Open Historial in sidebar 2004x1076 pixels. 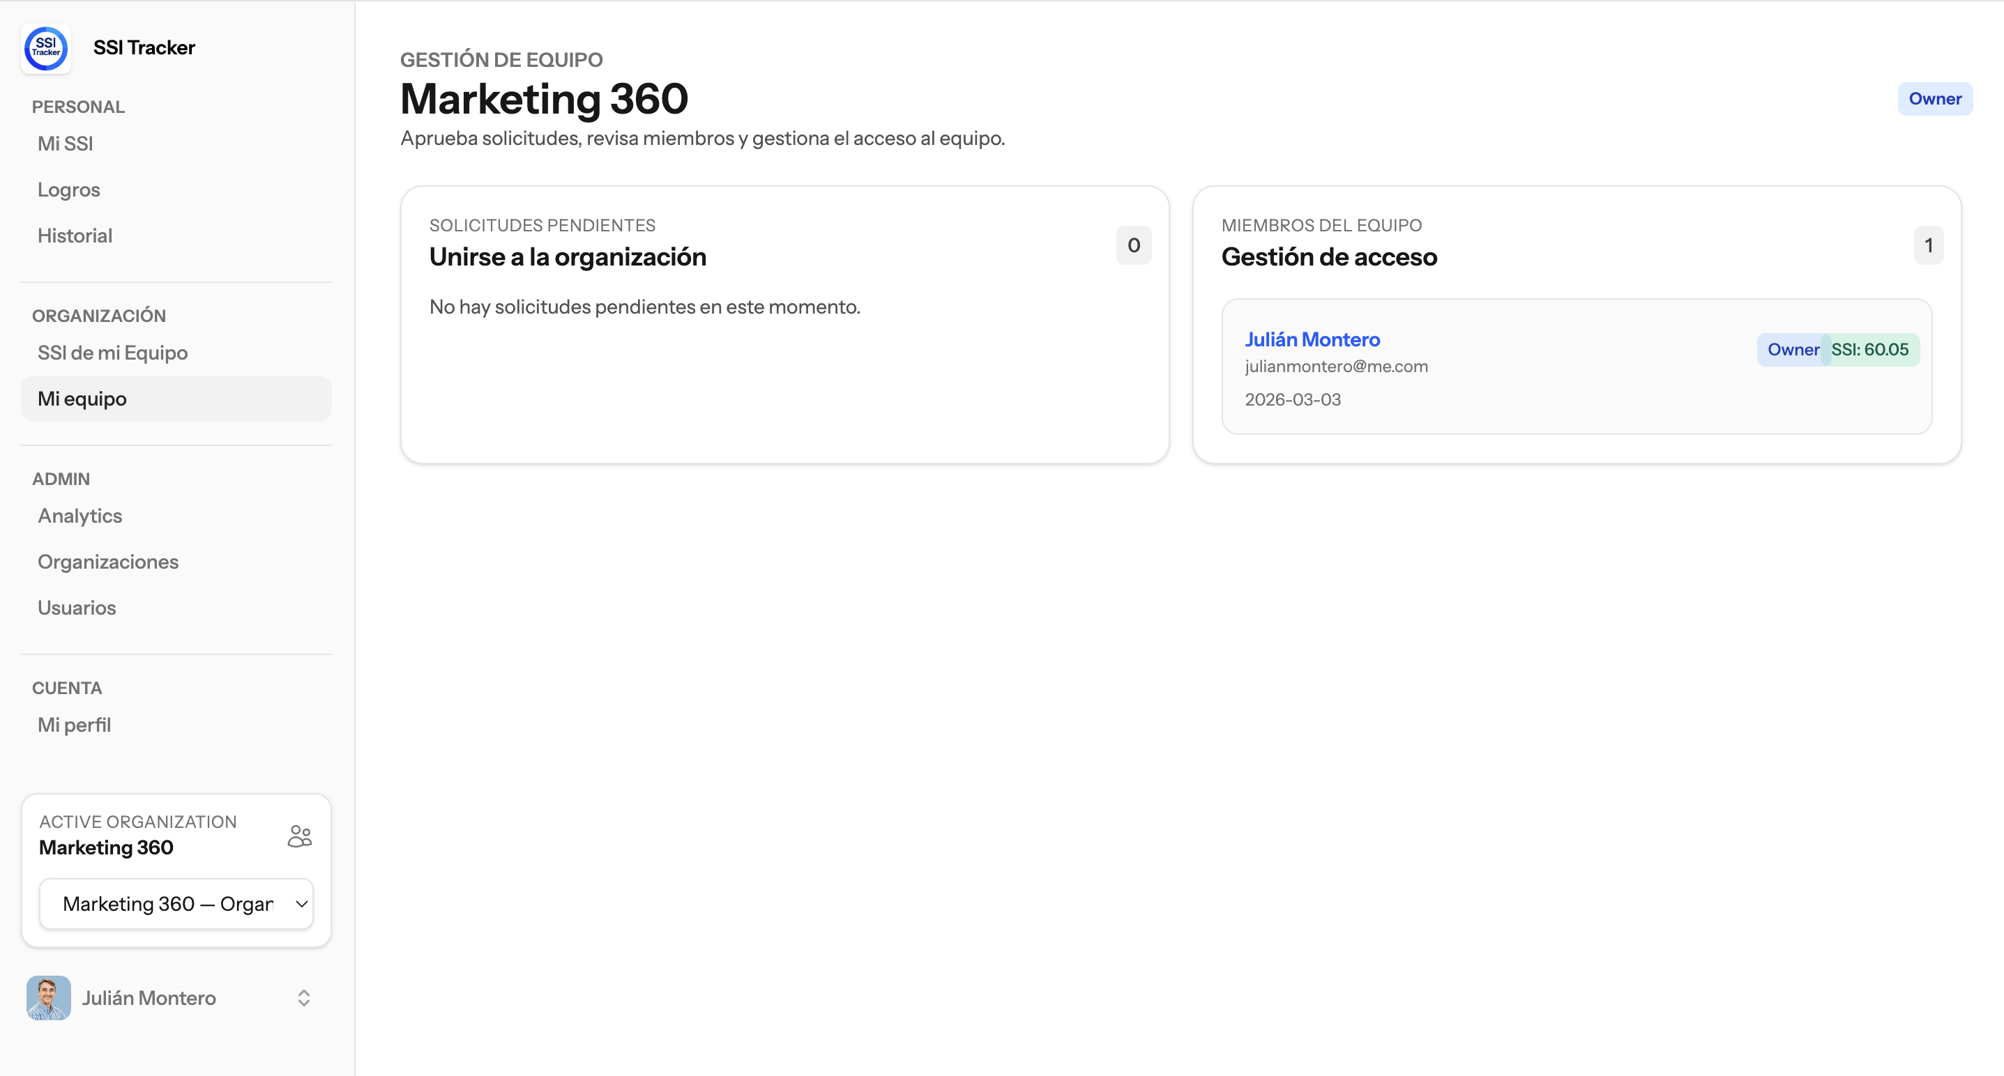pyautogui.click(x=75, y=236)
